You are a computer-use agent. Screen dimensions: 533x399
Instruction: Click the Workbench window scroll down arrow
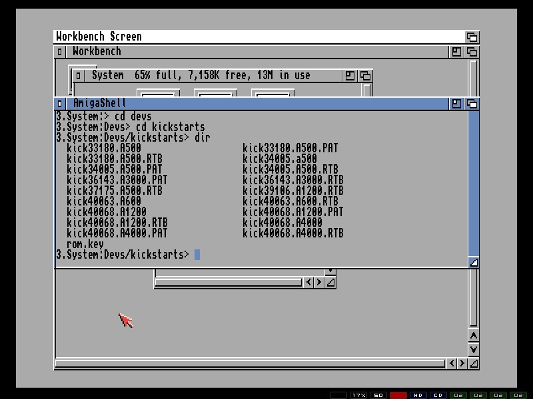click(x=474, y=350)
